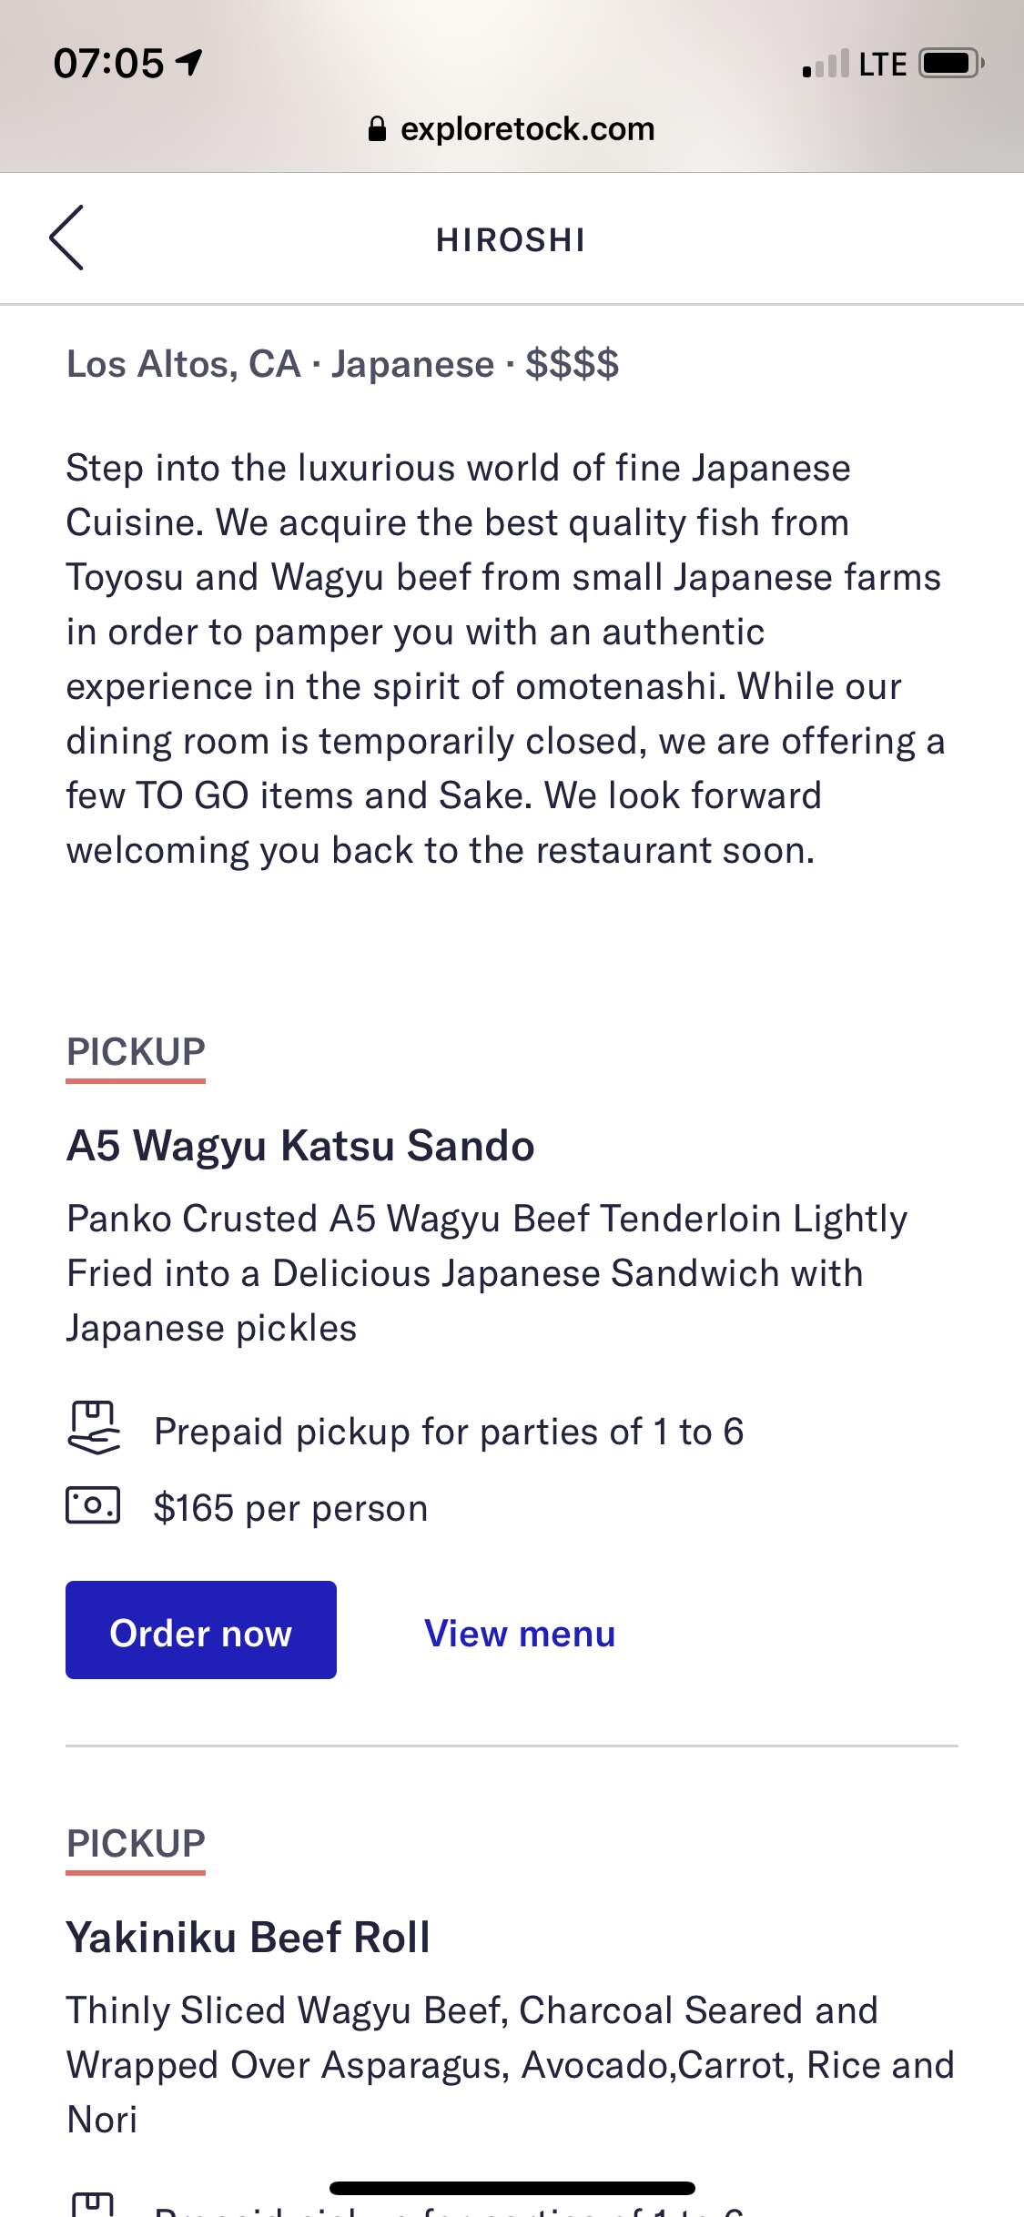Tap the Yakiniku Beef Roll heading

(248, 1938)
